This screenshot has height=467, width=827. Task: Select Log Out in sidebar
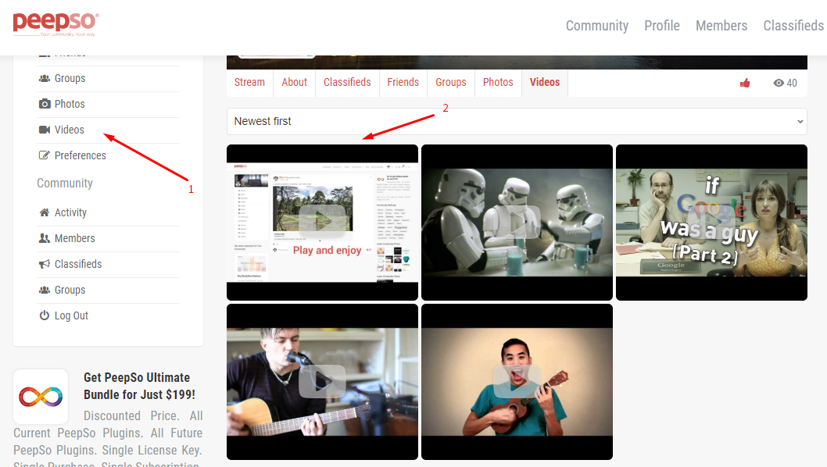coord(71,315)
